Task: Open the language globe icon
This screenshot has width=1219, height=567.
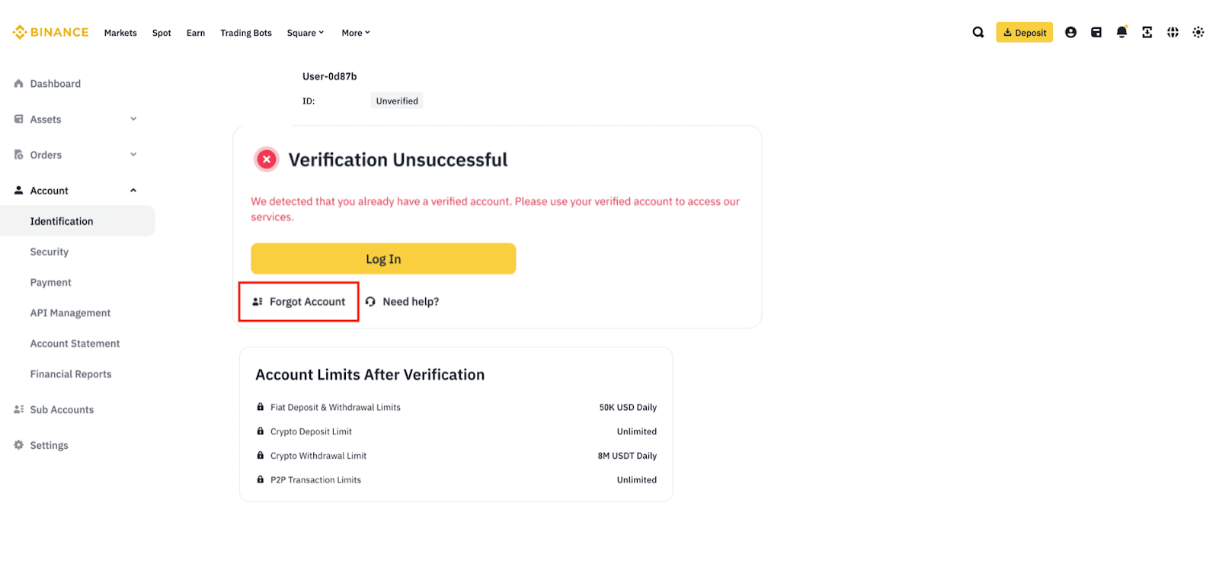Action: tap(1173, 33)
